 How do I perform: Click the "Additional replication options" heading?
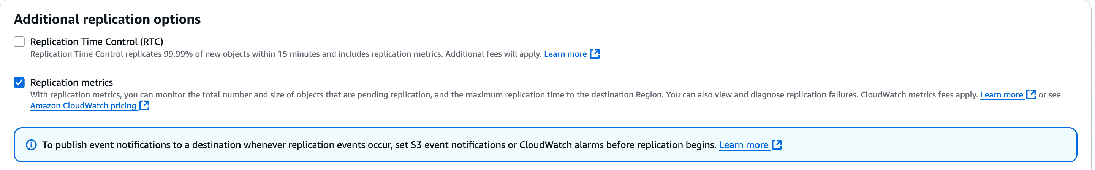point(107,19)
